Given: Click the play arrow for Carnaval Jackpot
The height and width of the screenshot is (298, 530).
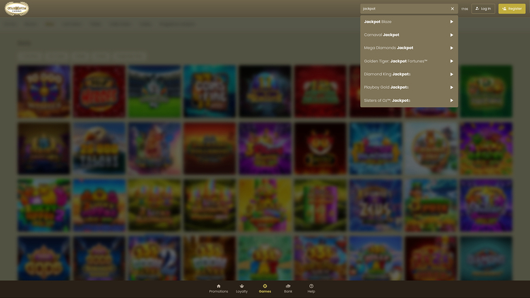Looking at the screenshot, I should [x=452, y=35].
